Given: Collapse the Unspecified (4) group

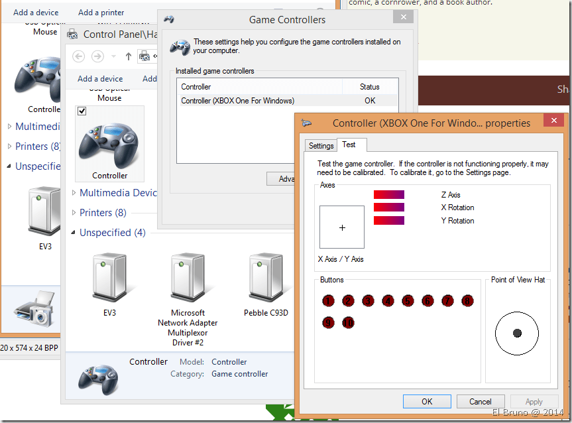Looking at the screenshot, I should click(74, 233).
